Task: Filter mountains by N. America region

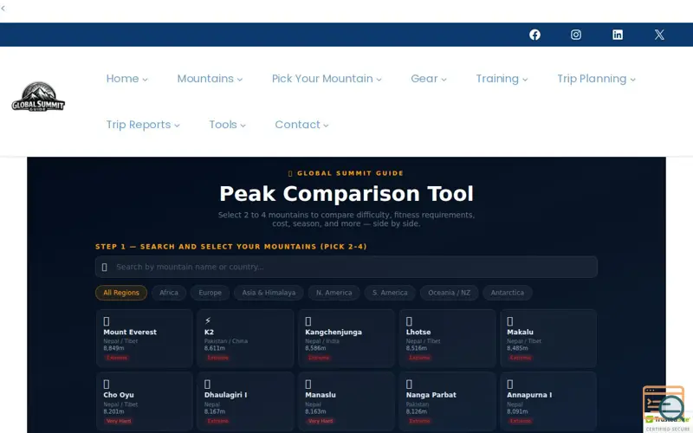Action: click(x=334, y=293)
